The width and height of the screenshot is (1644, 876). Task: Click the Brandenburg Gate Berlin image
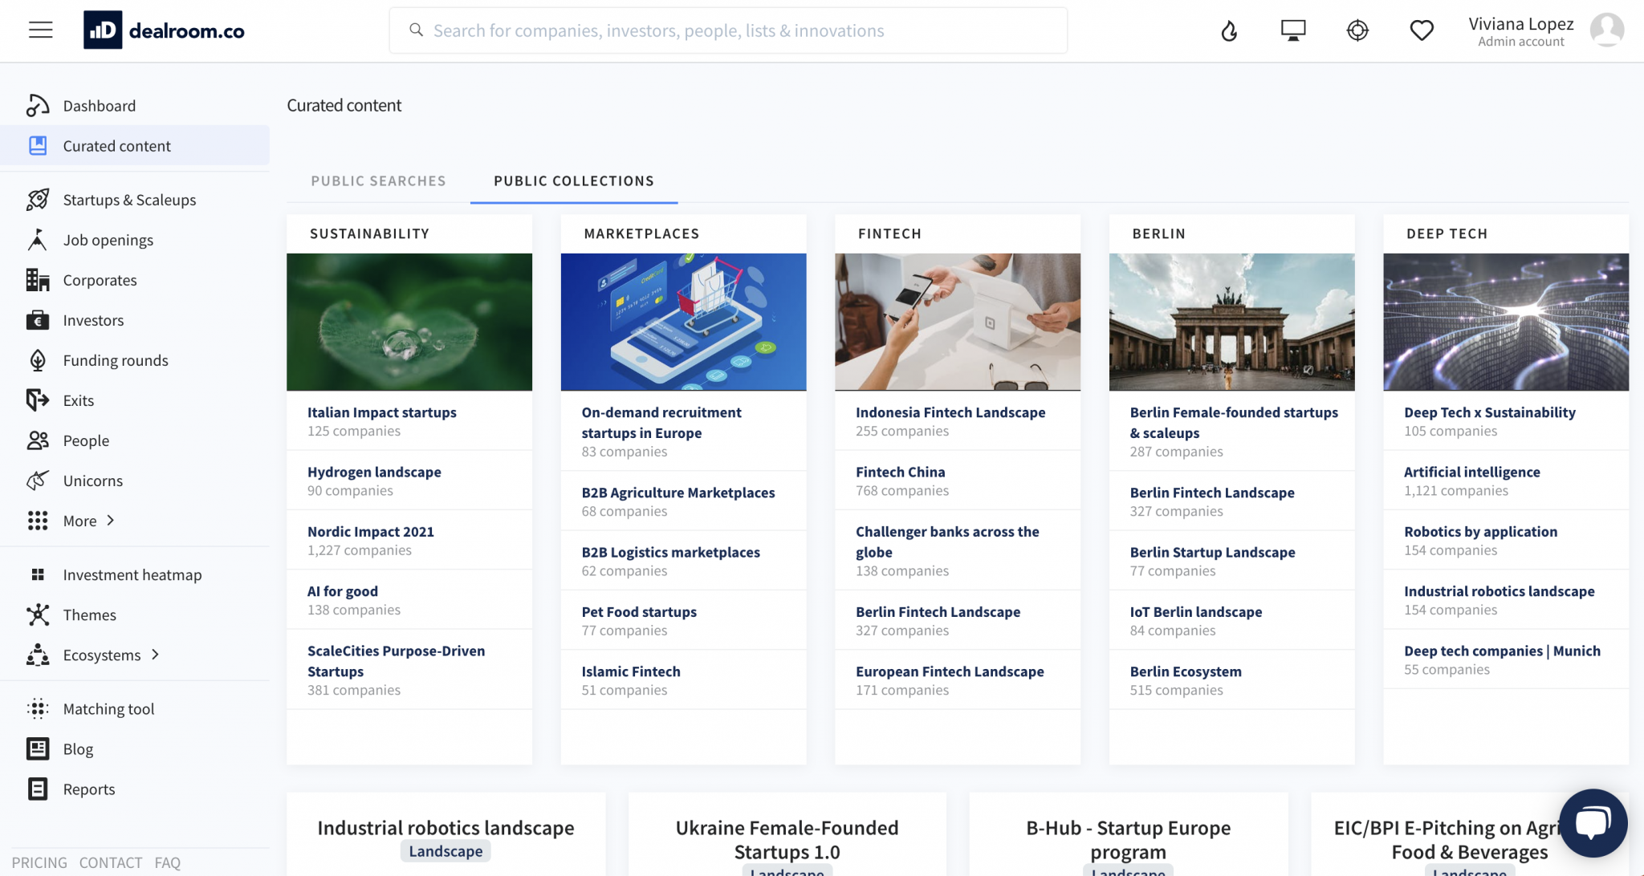click(x=1231, y=322)
